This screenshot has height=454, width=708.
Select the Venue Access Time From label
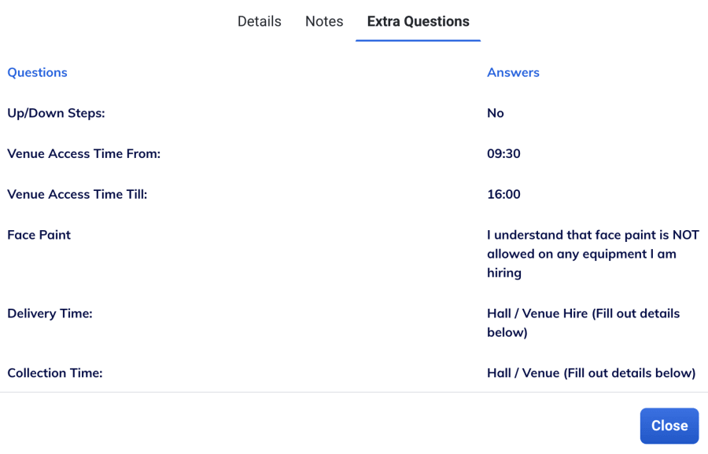point(83,154)
